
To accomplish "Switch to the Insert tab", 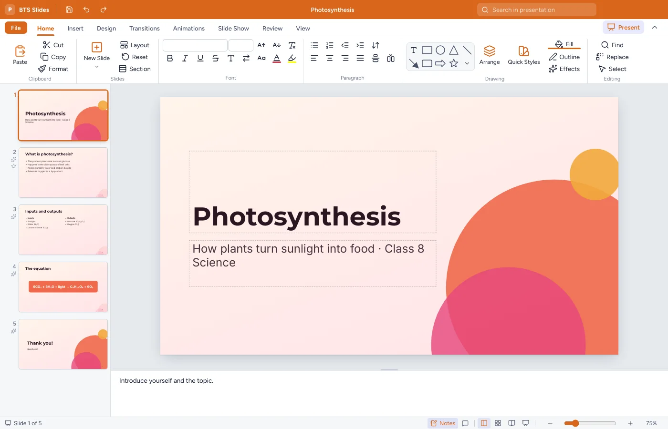I will coord(75,29).
